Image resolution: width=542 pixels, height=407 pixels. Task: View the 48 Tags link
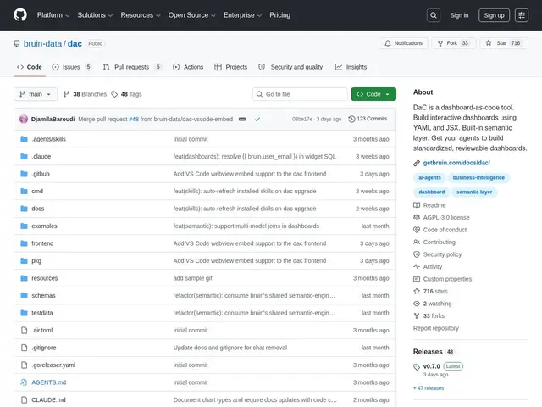point(126,94)
